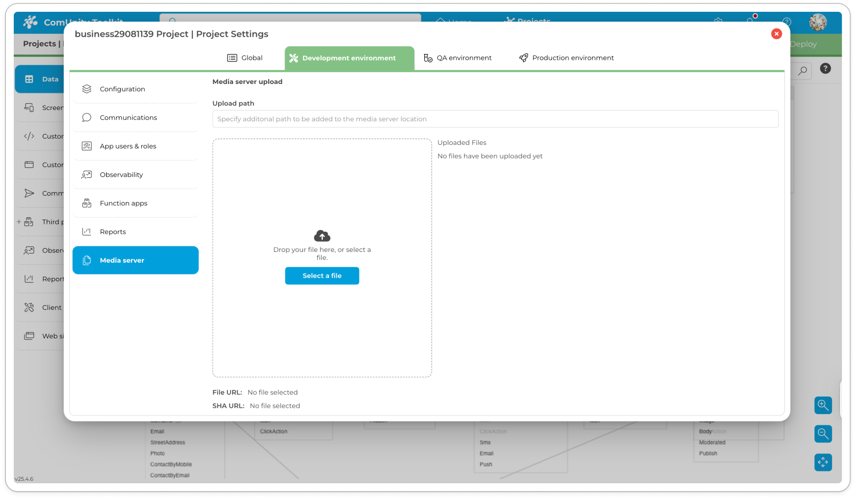Switch to the Global tab
Image resolution: width=856 pixels, height=499 pixels.
(245, 58)
